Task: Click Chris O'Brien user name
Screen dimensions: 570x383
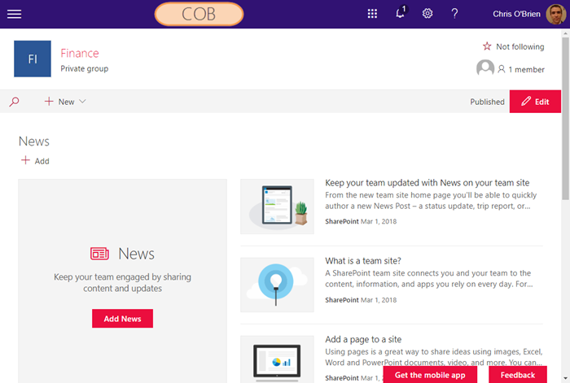Action: [516, 14]
